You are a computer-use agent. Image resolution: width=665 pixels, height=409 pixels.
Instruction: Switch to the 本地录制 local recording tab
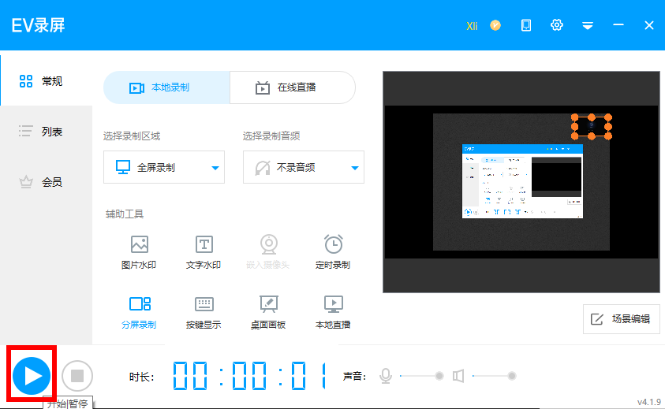166,87
